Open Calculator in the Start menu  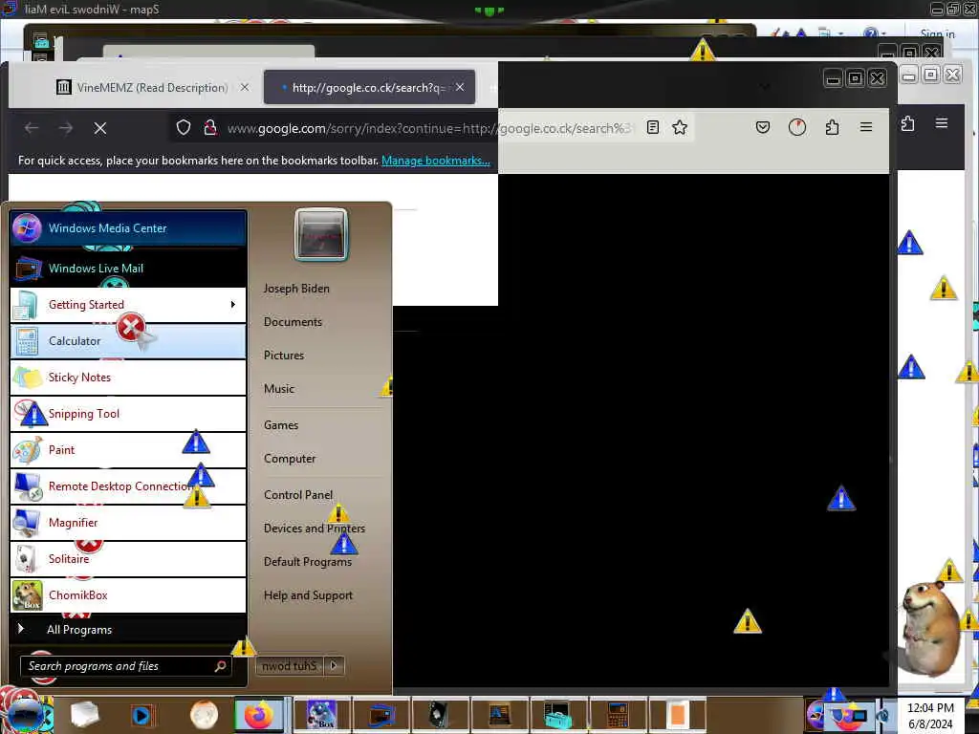(x=128, y=341)
